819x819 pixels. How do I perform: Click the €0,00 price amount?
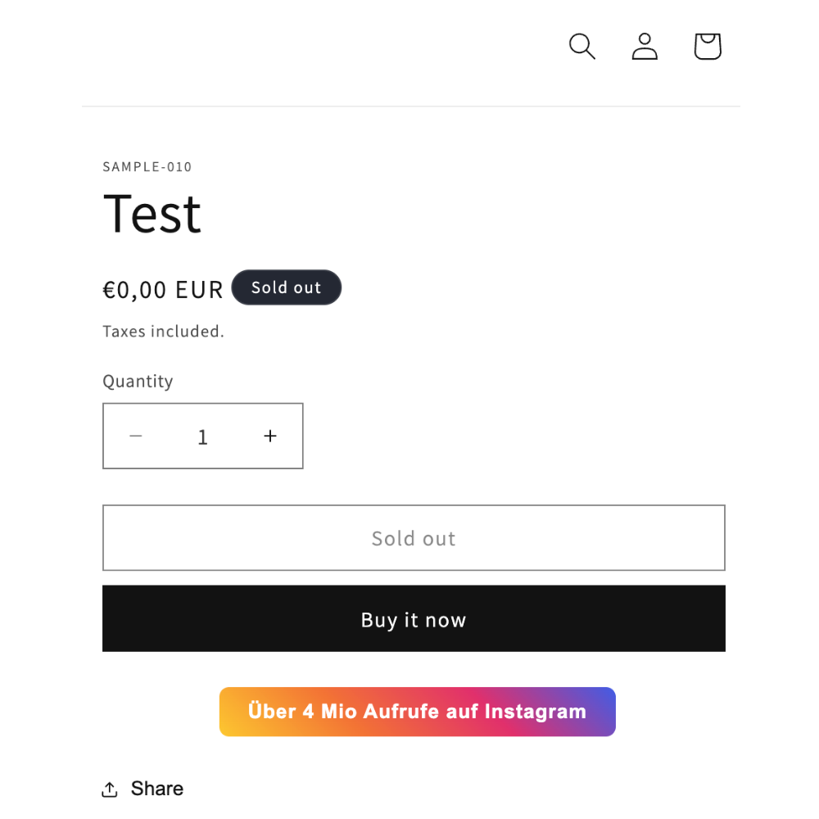click(135, 290)
